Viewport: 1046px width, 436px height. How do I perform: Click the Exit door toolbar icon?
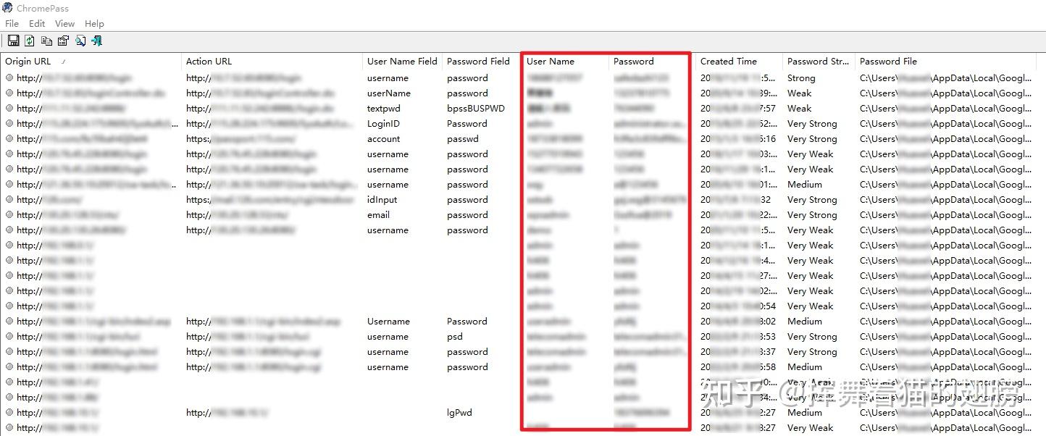[x=96, y=41]
